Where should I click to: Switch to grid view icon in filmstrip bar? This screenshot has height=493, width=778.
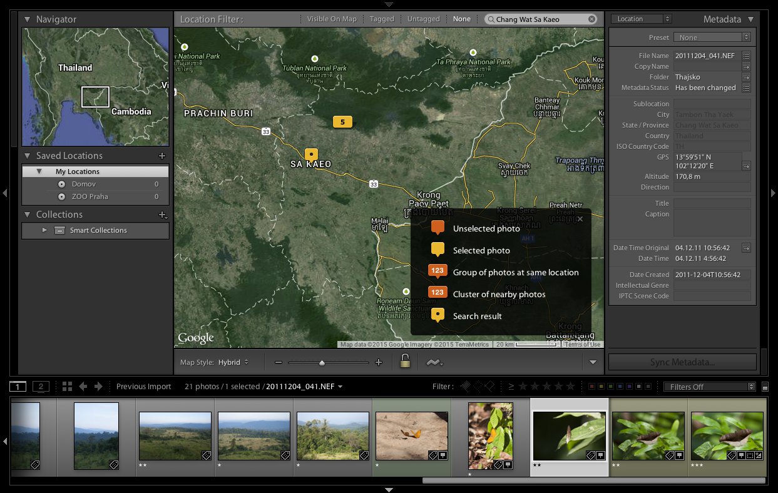click(68, 387)
